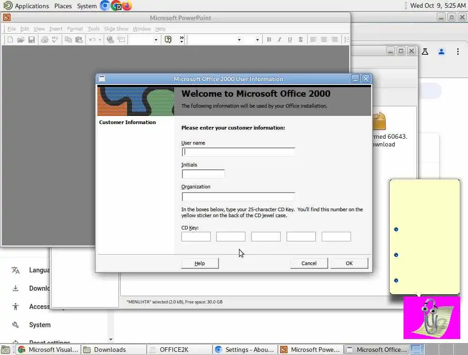
Task: Click the clock in top panel
Action: (x=437, y=5)
